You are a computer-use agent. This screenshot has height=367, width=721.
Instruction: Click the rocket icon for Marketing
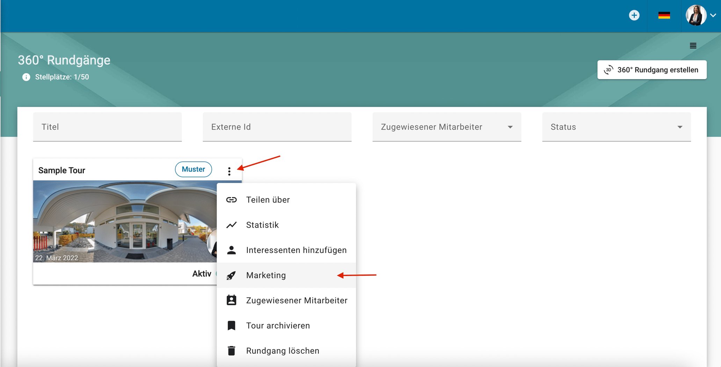pyautogui.click(x=231, y=275)
